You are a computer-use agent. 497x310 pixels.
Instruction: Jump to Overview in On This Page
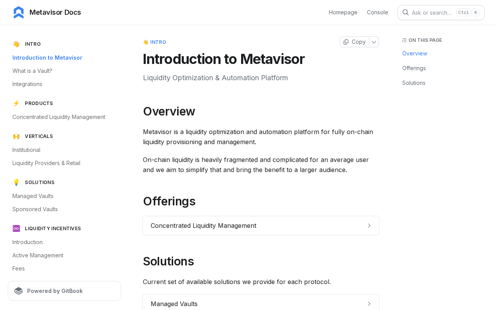coord(415,53)
